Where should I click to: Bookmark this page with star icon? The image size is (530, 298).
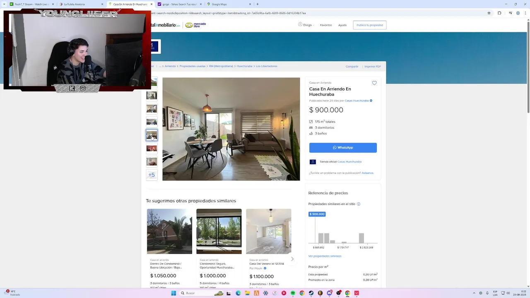tap(489, 13)
